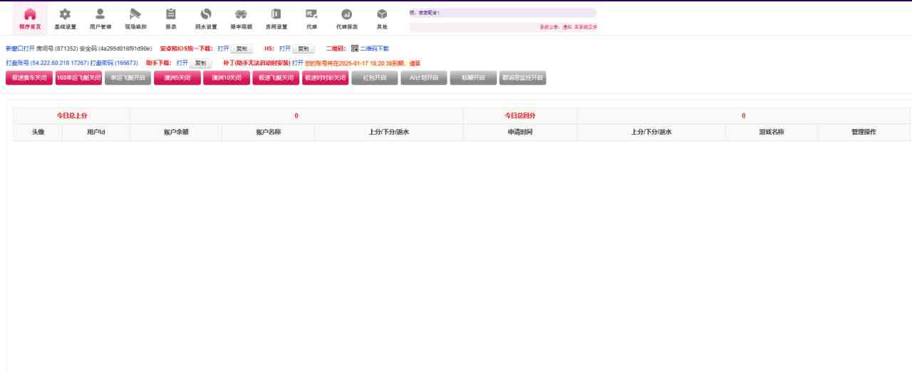Click the 新窗口打开 link
Image resolution: width=912 pixels, height=372 pixels.
(x=19, y=48)
